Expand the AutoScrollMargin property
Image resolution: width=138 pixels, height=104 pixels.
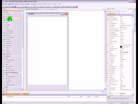[x=108, y=18]
